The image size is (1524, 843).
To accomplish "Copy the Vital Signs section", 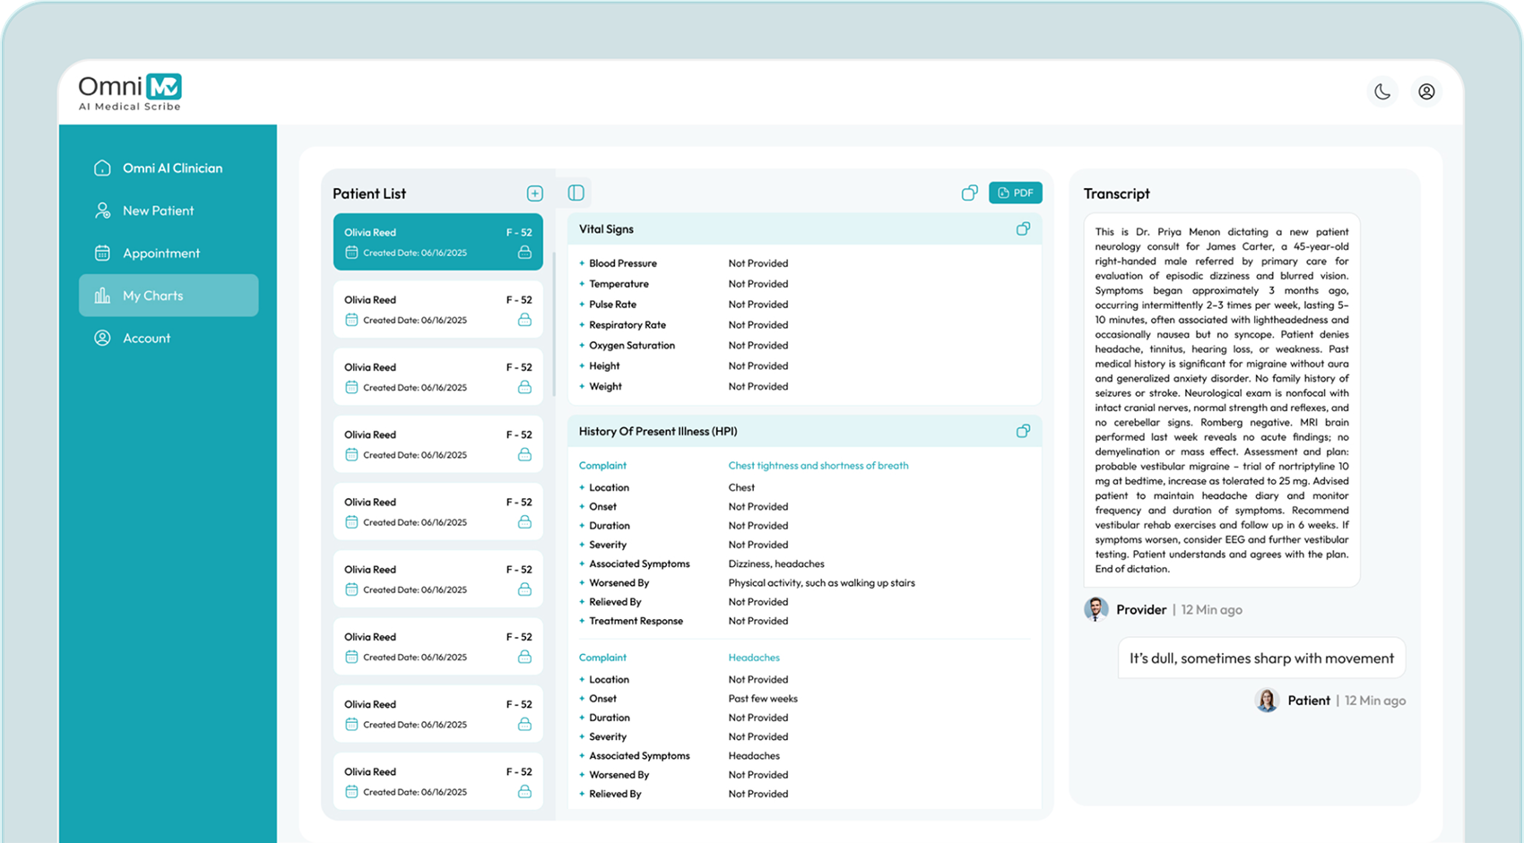I will tap(1023, 229).
